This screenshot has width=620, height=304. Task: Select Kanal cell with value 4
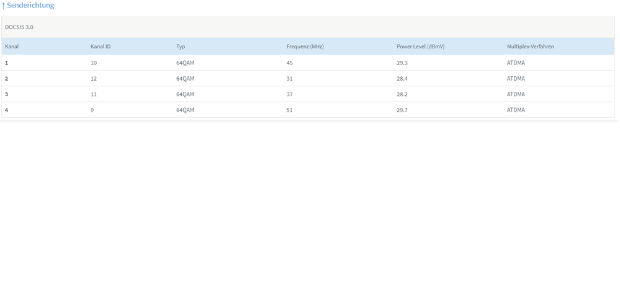(x=6, y=110)
